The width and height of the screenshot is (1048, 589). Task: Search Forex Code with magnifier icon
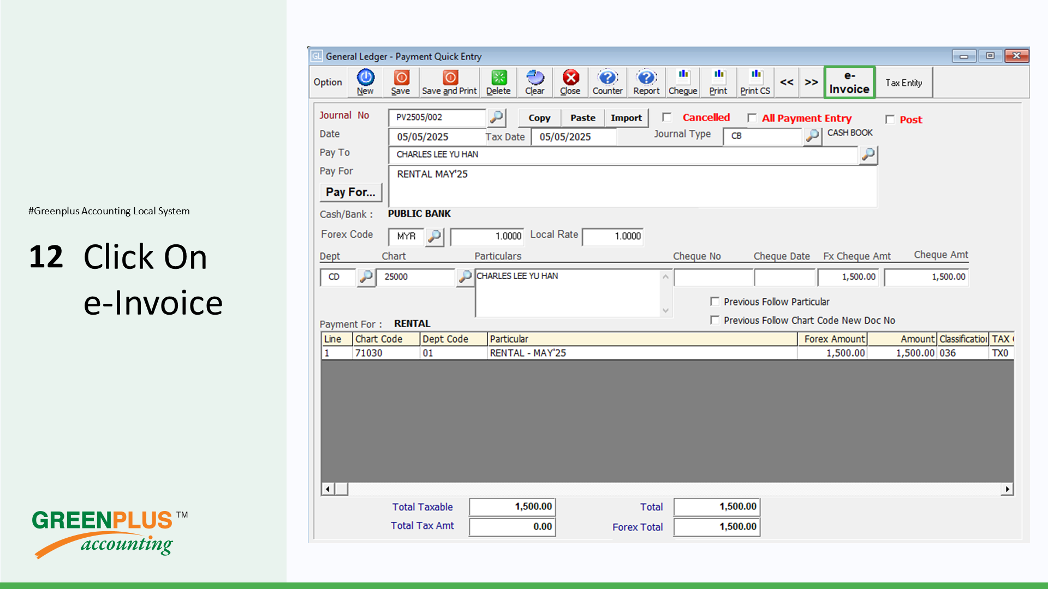click(434, 237)
